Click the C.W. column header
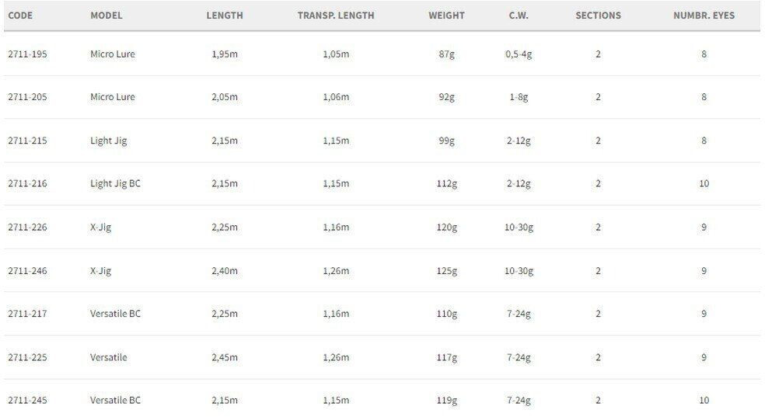765x417 pixels. pos(519,16)
